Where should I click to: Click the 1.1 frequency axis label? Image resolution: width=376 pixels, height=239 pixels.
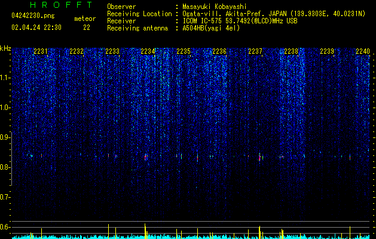[5, 78]
